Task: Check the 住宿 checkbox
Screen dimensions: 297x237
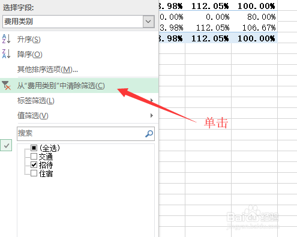Action: point(34,173)
